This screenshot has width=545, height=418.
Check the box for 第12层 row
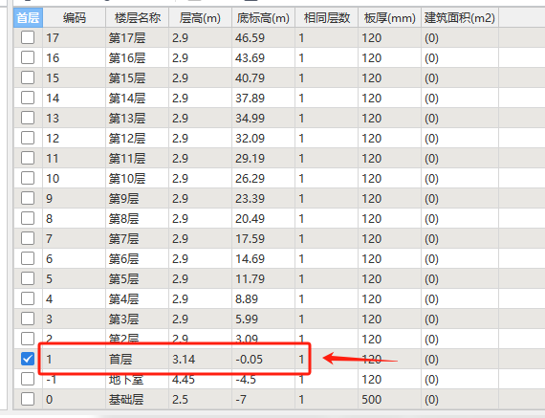[28, 138]
